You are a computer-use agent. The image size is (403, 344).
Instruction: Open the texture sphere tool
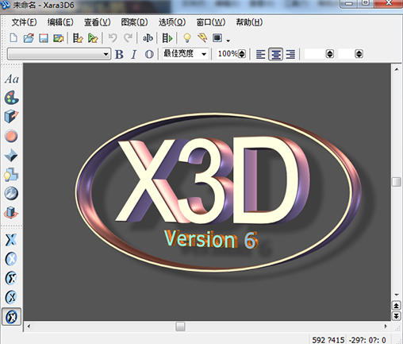coord(11,193)
